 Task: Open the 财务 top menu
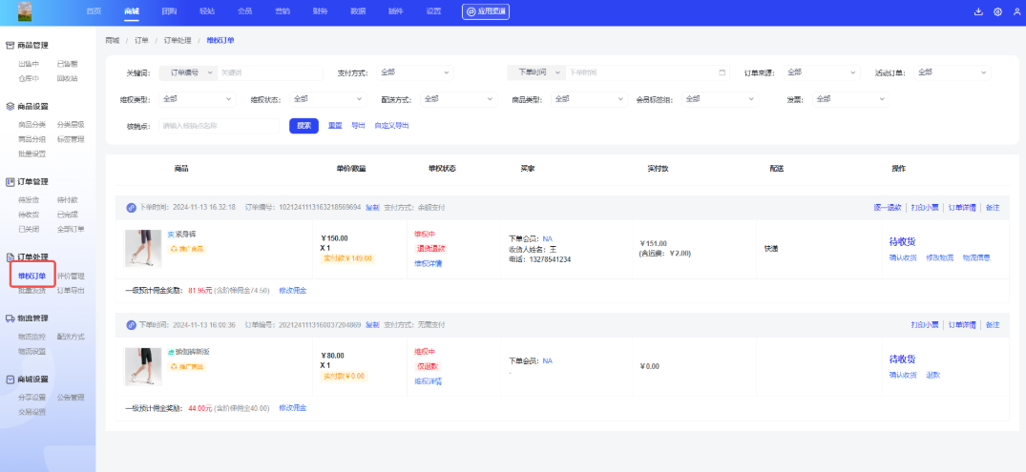point(320,11)
